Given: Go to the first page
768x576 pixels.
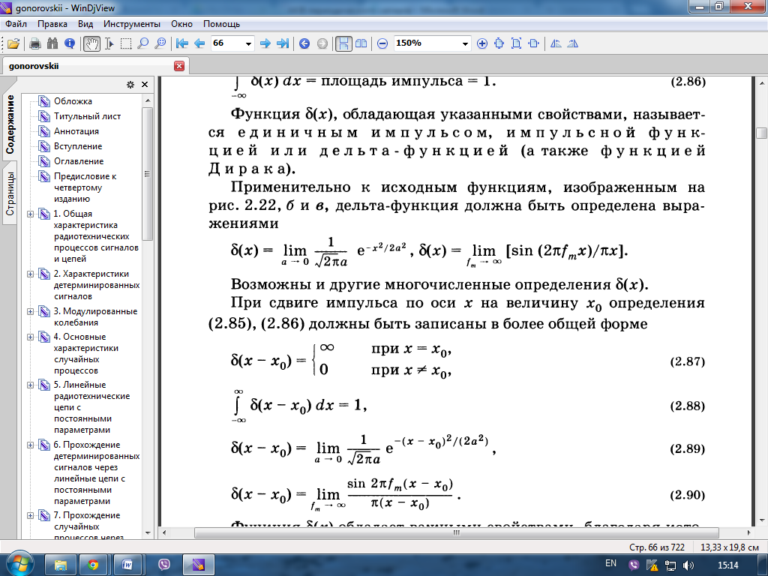Looking at the screenshot, I should pos(182,43).
